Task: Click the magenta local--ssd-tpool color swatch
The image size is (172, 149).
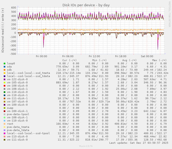Action: pos(5,133)
